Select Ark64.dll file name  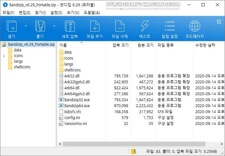coord(72,88)
